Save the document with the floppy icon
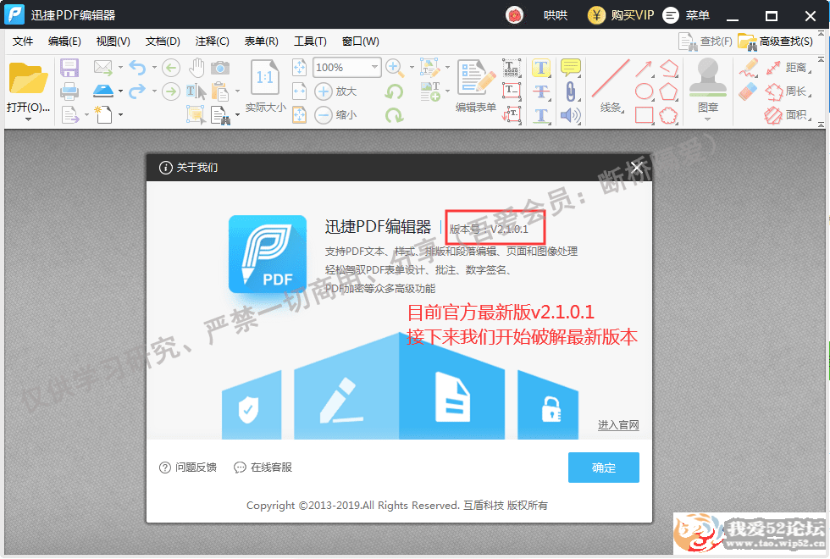 [69, 68]
